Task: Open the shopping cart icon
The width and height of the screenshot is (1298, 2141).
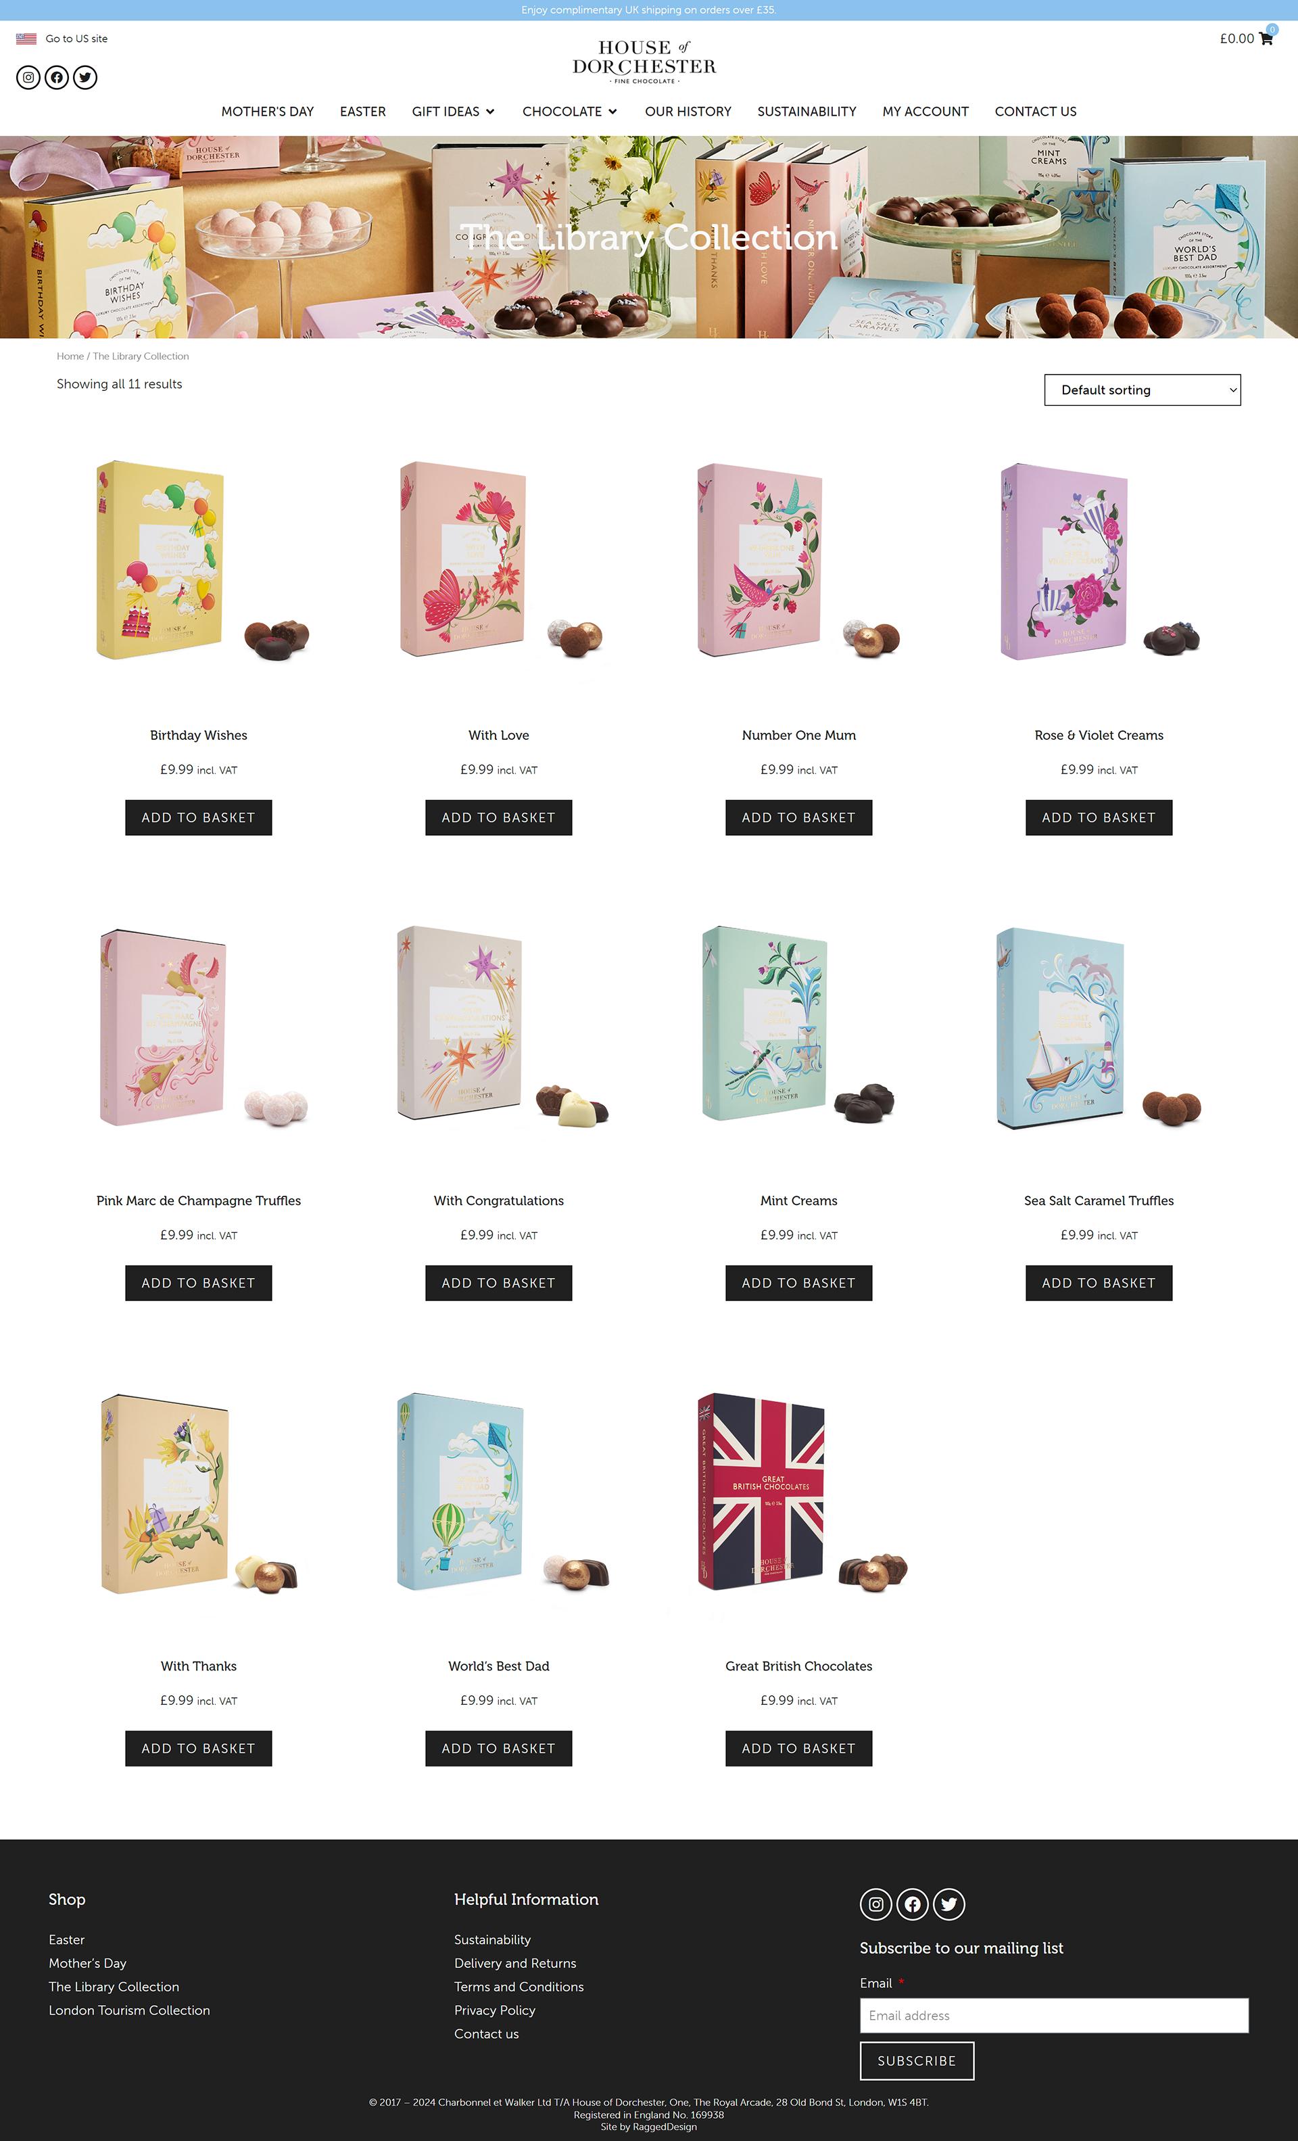Action: point(1266,39)
